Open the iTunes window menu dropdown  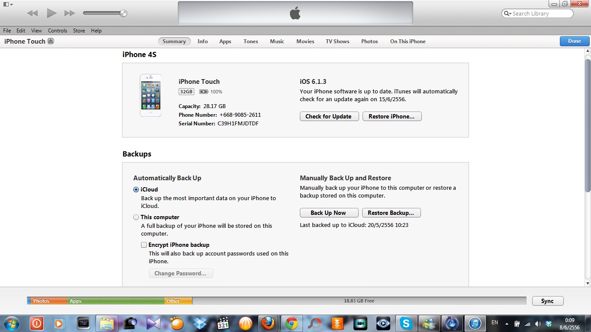tap(8, 4)
